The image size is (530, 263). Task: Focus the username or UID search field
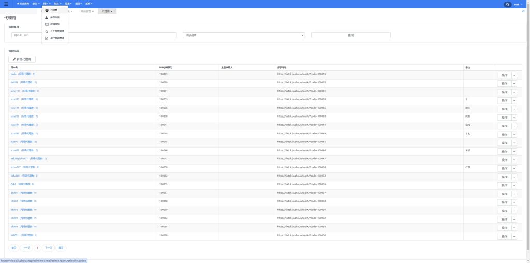tap(94, 35)
